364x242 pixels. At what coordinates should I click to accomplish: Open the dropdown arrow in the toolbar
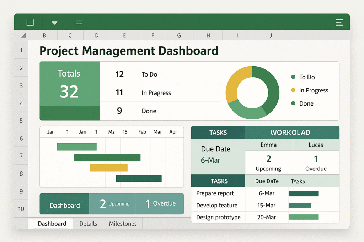point(54,22)
